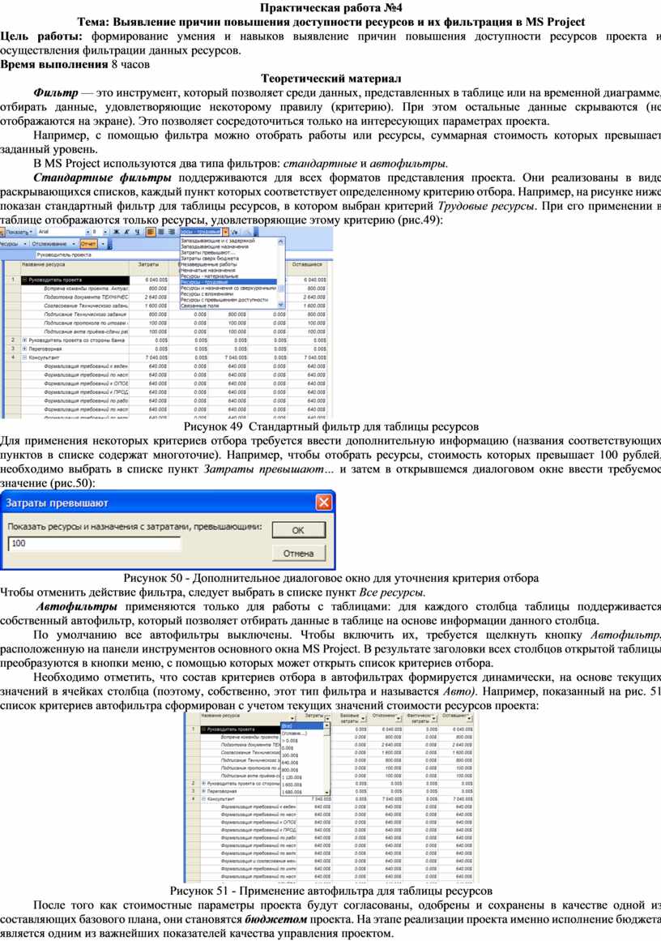
Task: Choose 1 120.00$ in the autofilter list
Action: [x=301, y=777]
